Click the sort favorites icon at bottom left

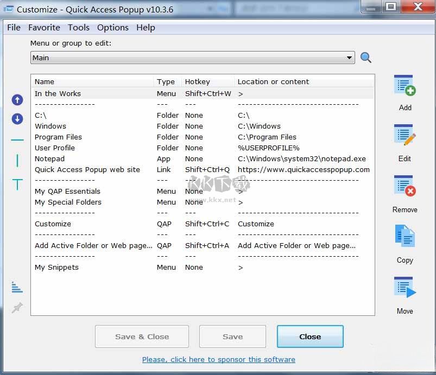pyautogui.click(x=17, y=287)
